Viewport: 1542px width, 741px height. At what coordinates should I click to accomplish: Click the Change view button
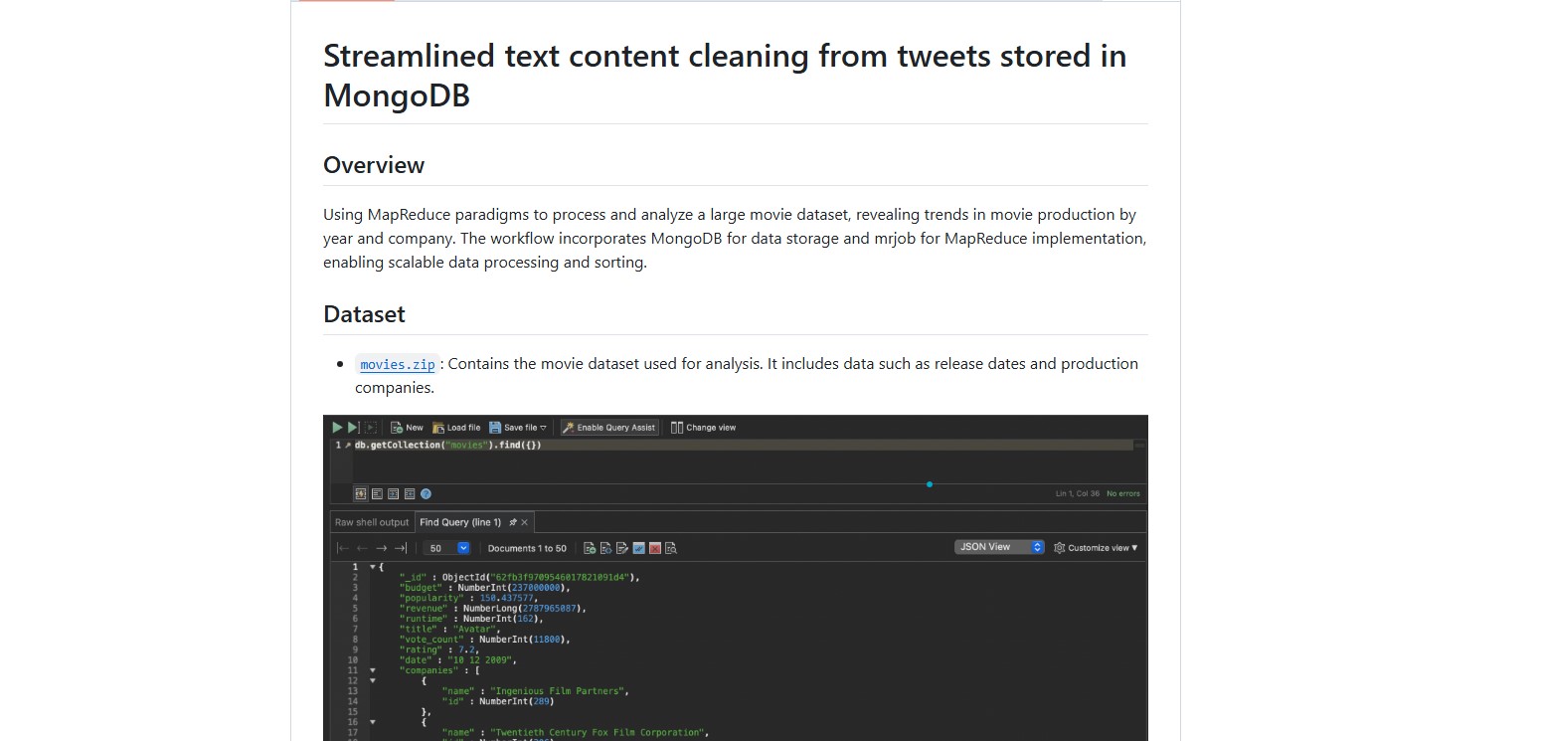point(704,428)
